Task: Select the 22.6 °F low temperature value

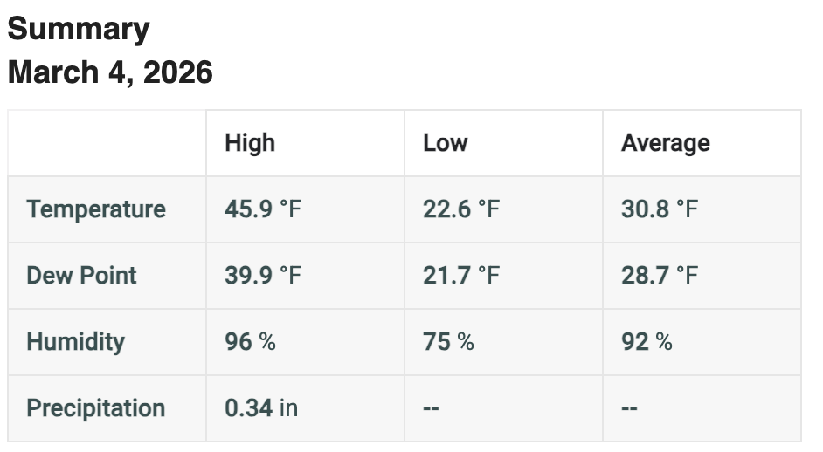Action: (461, 209)
